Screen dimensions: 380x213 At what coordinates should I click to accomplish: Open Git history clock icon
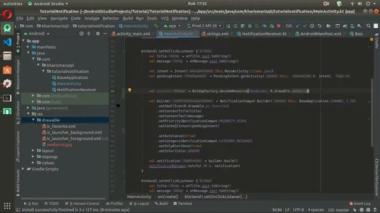tap(312, 26)
